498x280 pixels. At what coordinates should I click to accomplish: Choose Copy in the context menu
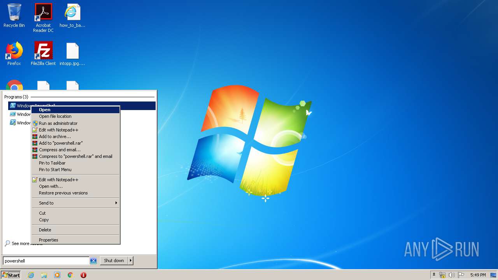point(75,220)
